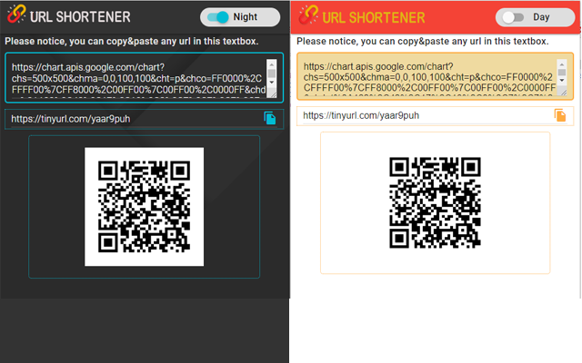582x363 pixels.
Task: Select the tinyurl field in dark panel
Action: point(144,119)
